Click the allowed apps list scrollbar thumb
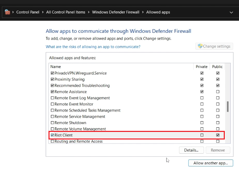The height and width of the screenshot is (173, 239). click(x=228, y=107)
